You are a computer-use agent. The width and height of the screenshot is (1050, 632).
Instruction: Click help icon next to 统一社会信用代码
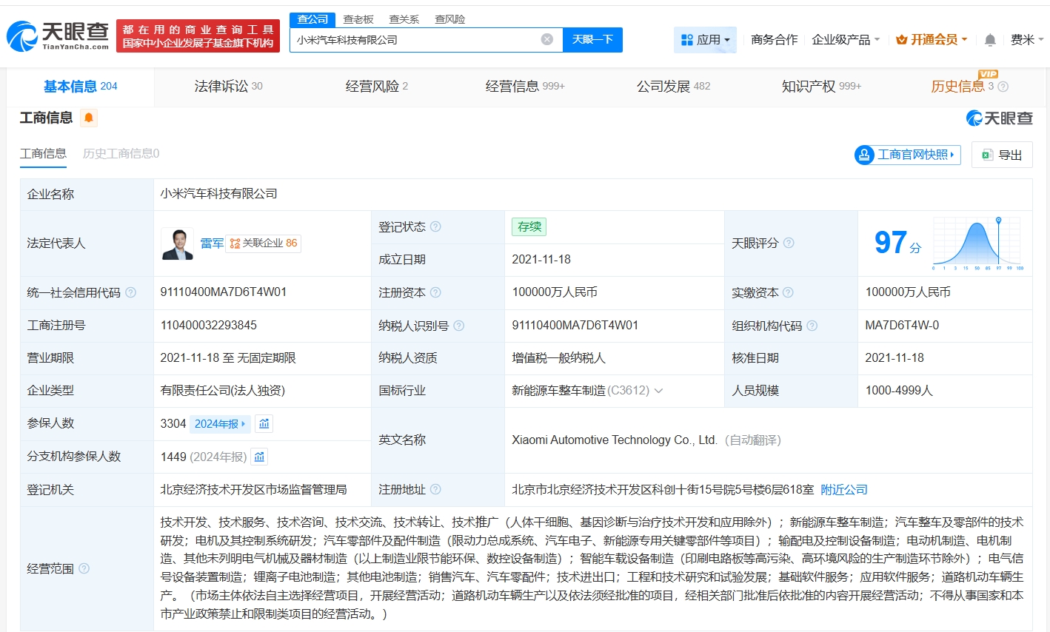[131, 292]
